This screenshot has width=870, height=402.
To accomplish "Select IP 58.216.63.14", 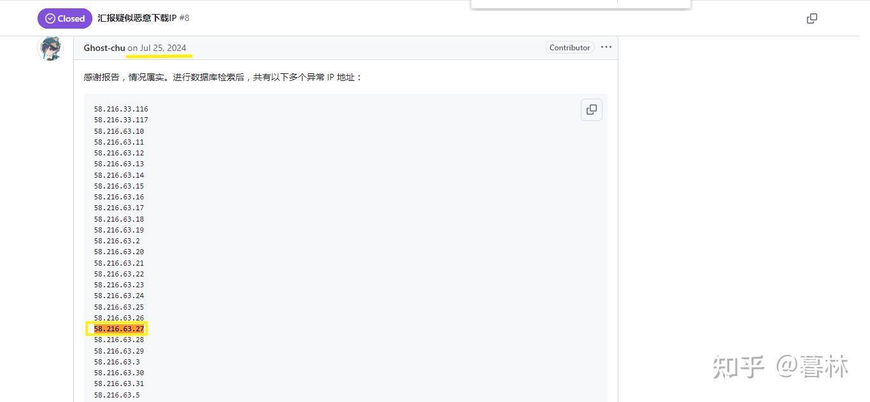I will (119, 175).
